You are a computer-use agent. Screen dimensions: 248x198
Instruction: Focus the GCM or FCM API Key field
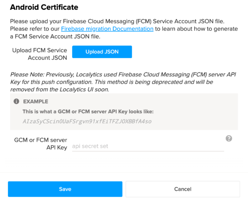click(x=148, y=146)
